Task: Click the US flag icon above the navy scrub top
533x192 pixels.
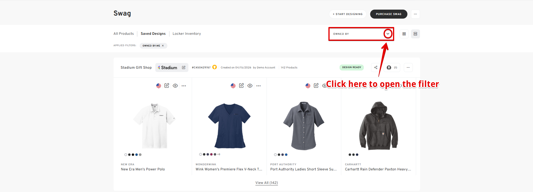Action: (233, 86)
